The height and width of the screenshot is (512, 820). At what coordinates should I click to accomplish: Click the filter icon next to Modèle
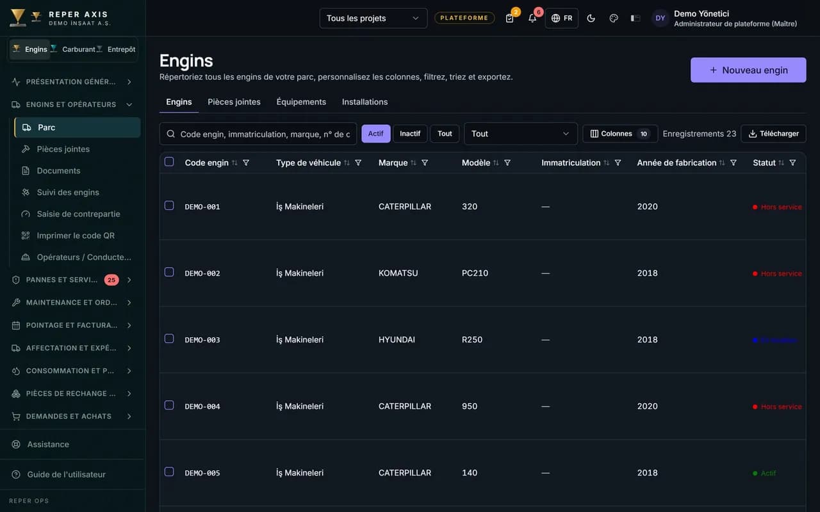click(x=507, y=163)
